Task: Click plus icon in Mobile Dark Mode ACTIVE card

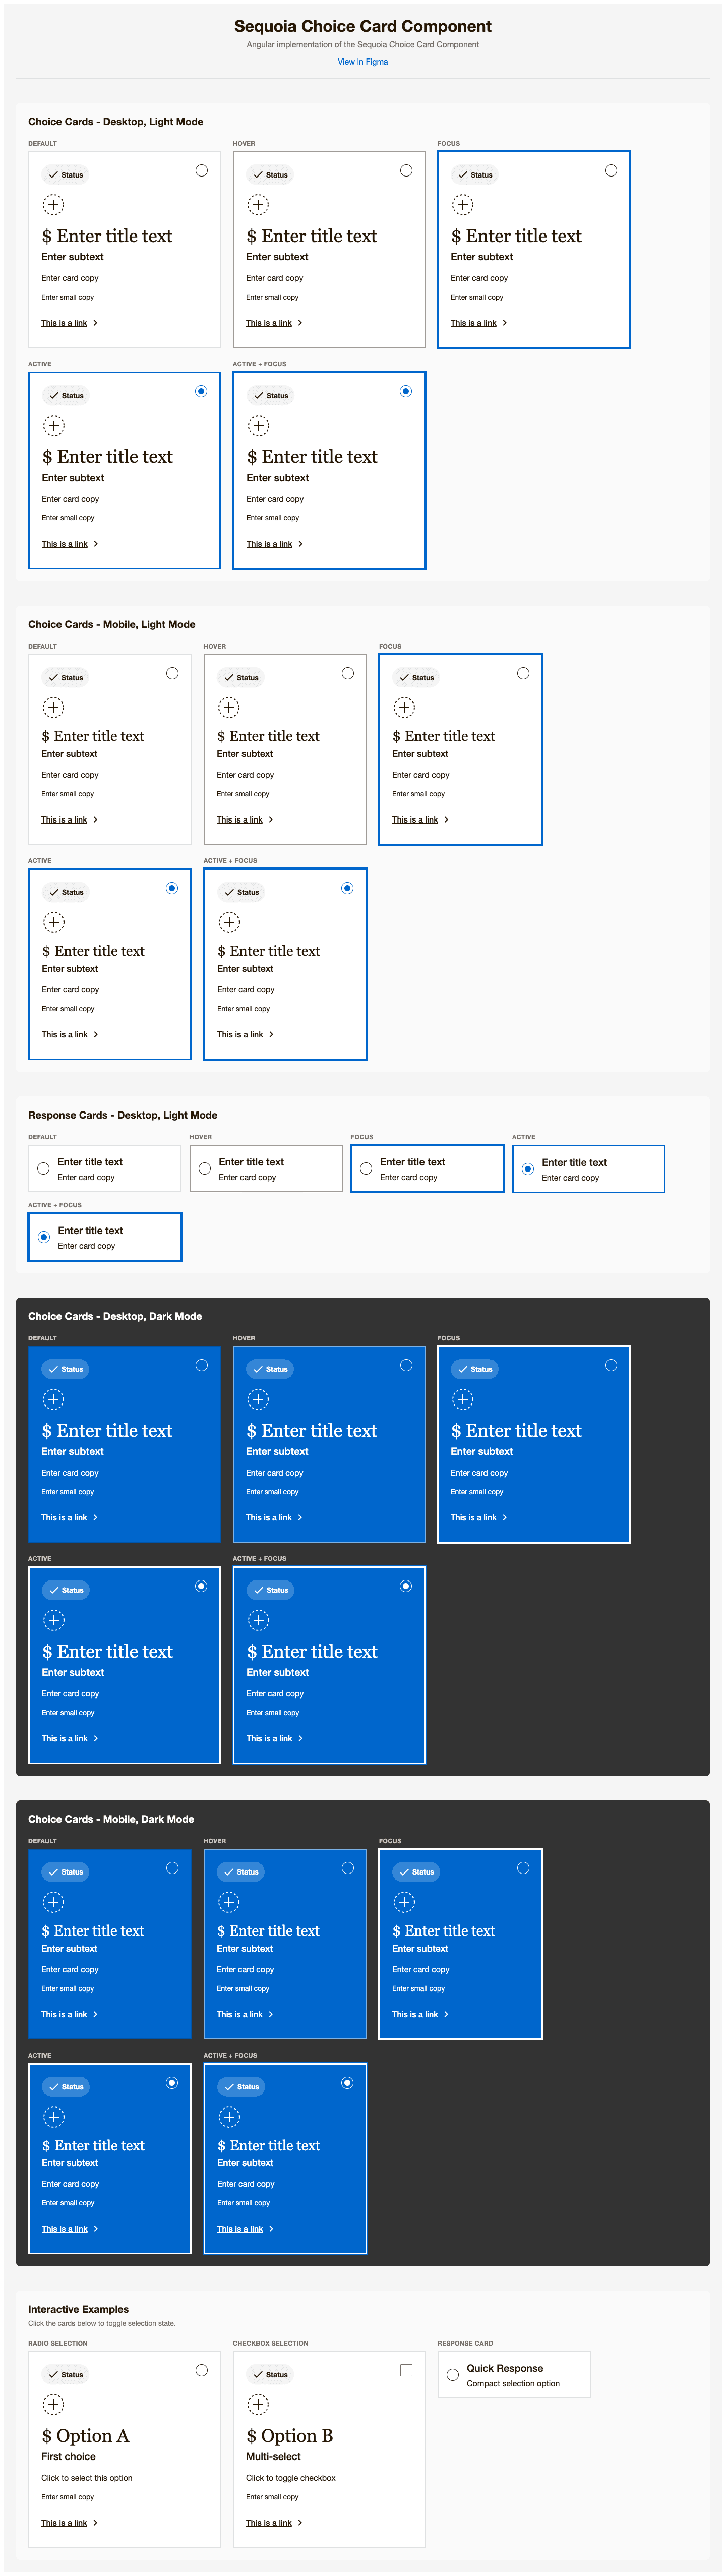Action: [54, 2117]
